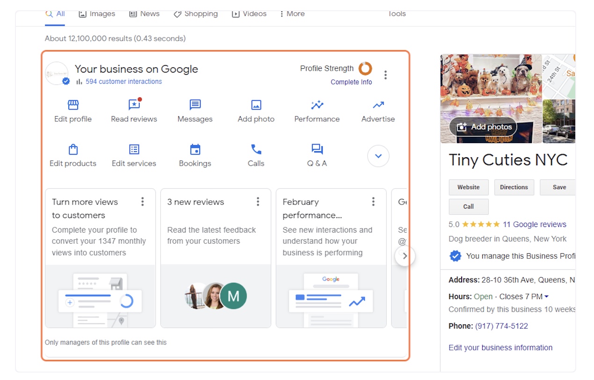This screenshot has width=594, height=380.
Task: Open Messages icon
Action: [x=195, y=105]
